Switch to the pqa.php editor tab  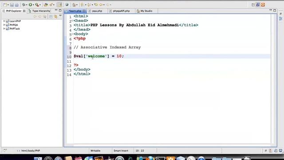coord(97,11)
